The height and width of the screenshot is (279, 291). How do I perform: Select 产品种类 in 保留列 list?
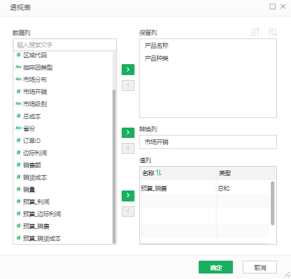tap(157, 59)
